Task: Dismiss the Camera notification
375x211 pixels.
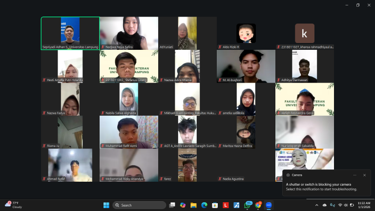Action: [x=364, y=175]
